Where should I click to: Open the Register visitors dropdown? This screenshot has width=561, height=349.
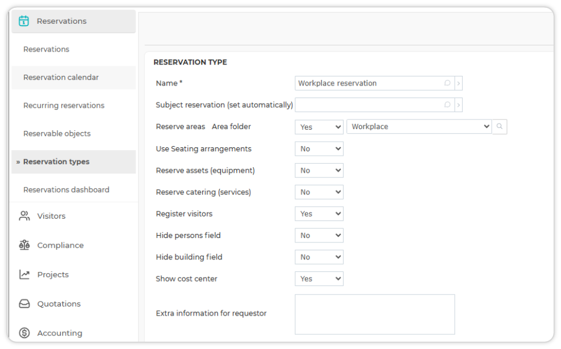319,214
